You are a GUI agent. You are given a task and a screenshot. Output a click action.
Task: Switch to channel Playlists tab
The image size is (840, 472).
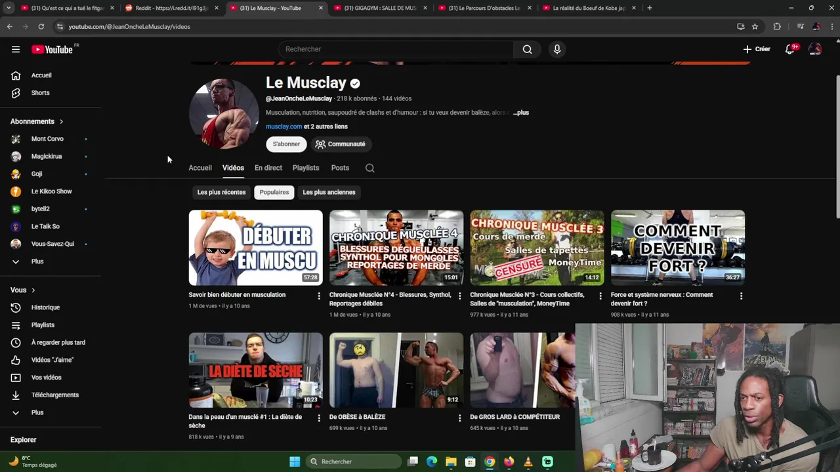(x=306, y=168)
